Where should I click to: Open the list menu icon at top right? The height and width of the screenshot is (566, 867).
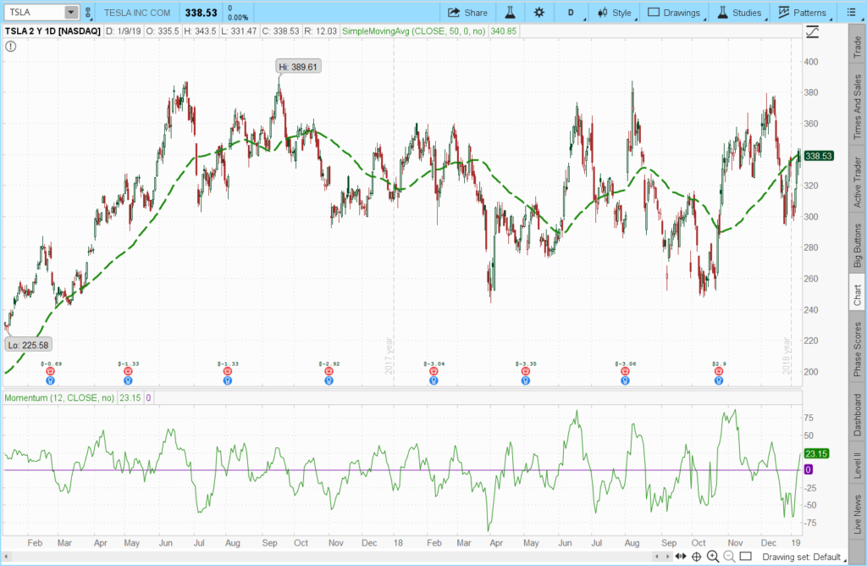(x=849, y=13)
